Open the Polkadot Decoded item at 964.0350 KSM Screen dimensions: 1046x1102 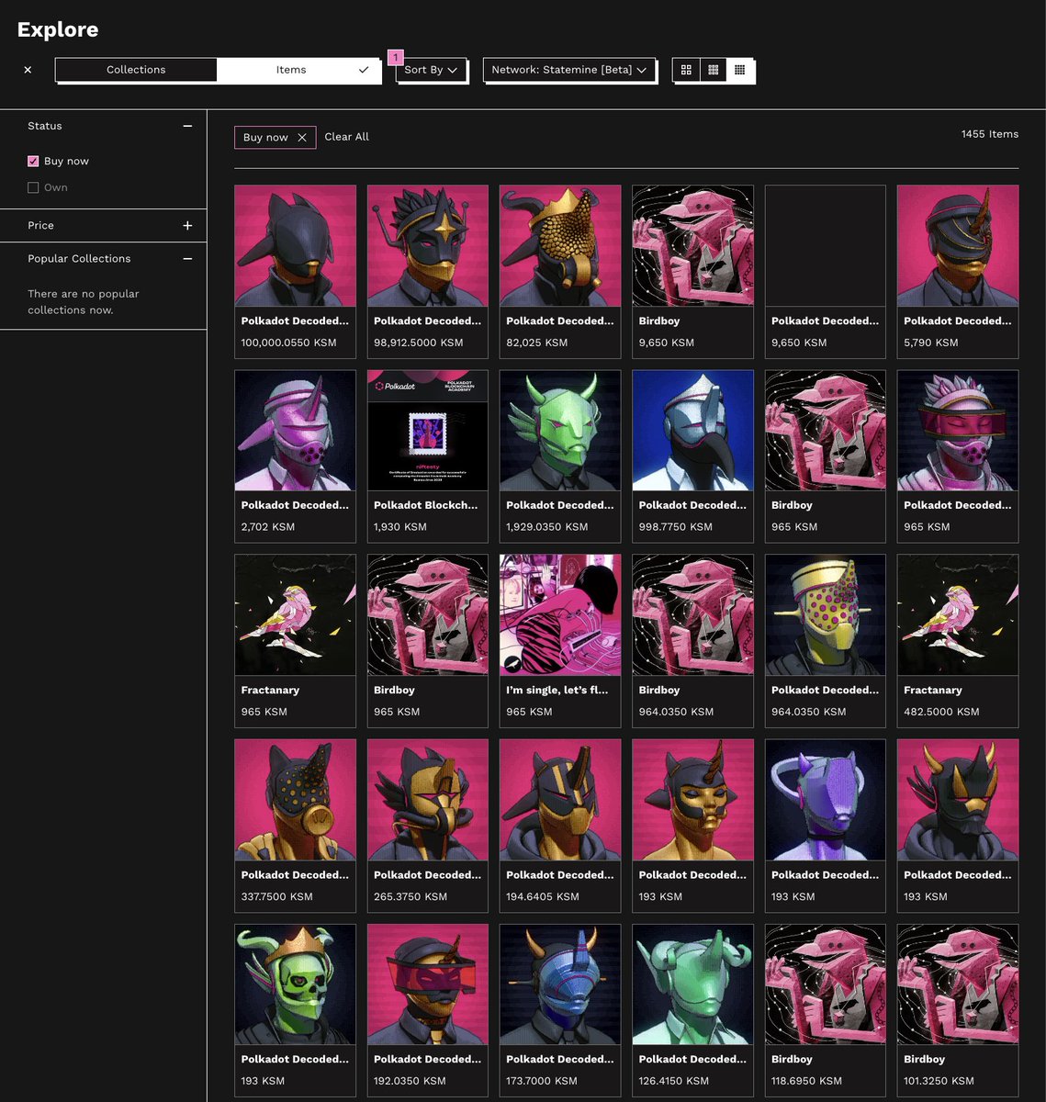click(826, 641)
